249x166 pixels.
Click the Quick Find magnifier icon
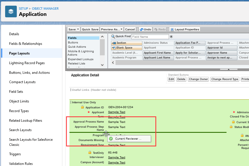click(113, 36)
